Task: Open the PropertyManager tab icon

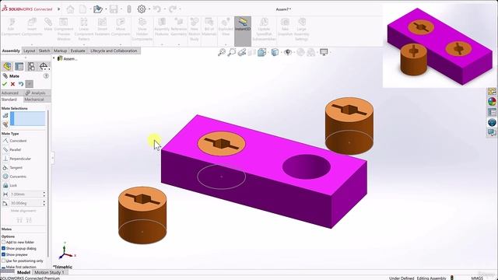Action: pos(19,66)
